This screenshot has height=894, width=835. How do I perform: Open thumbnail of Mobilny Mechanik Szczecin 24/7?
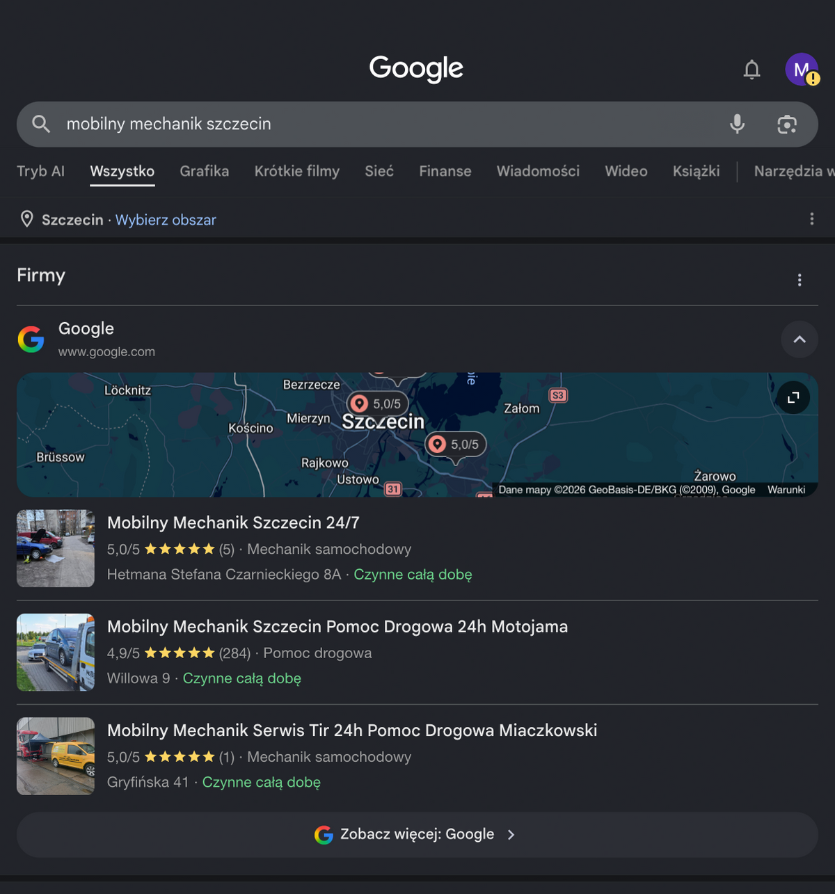(56, 548)
